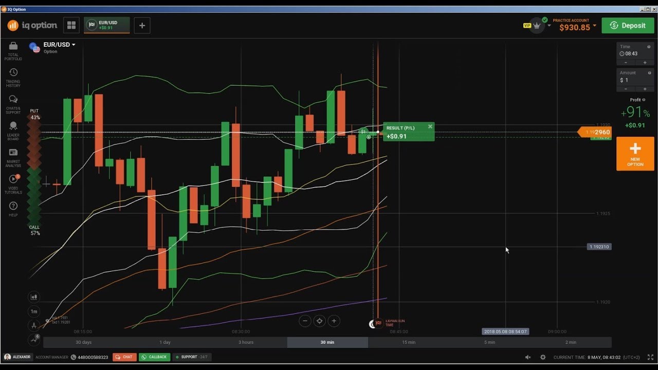Add a new asset tab with plus

click(x=142, y=25)
